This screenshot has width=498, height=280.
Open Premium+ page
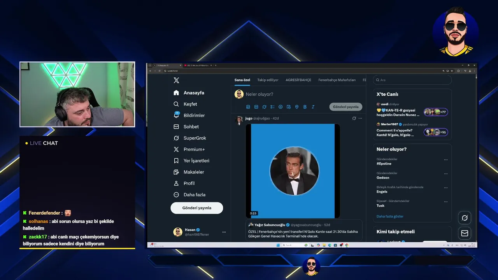coord(189,149)
